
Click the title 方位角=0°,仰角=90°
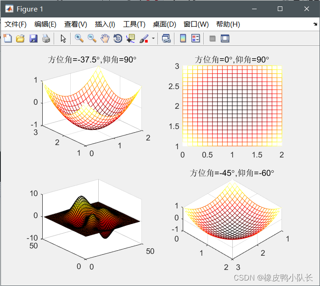(232, 60)
